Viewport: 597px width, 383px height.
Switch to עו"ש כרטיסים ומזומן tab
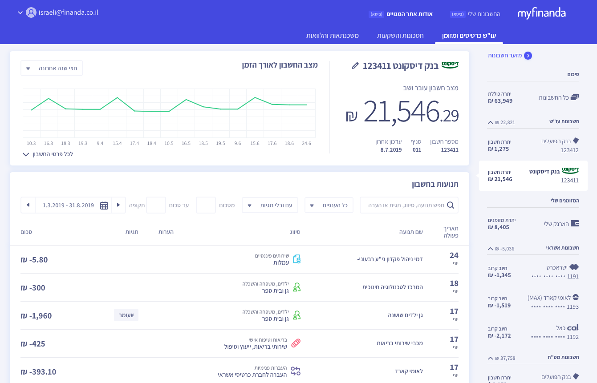point(469,35)
